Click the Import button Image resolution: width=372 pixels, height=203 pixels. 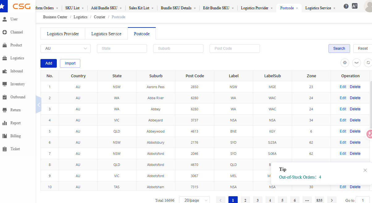(x=70, y=63)
